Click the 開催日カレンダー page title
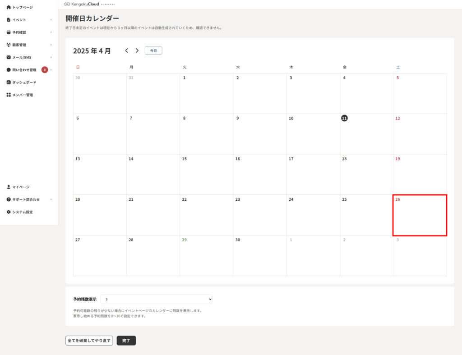 tap(92, 18)
